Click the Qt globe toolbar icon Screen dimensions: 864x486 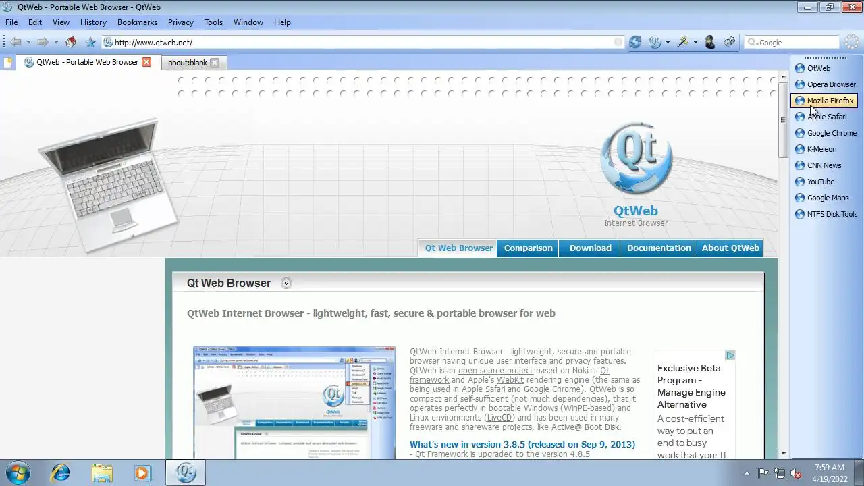tap(655, 42)
